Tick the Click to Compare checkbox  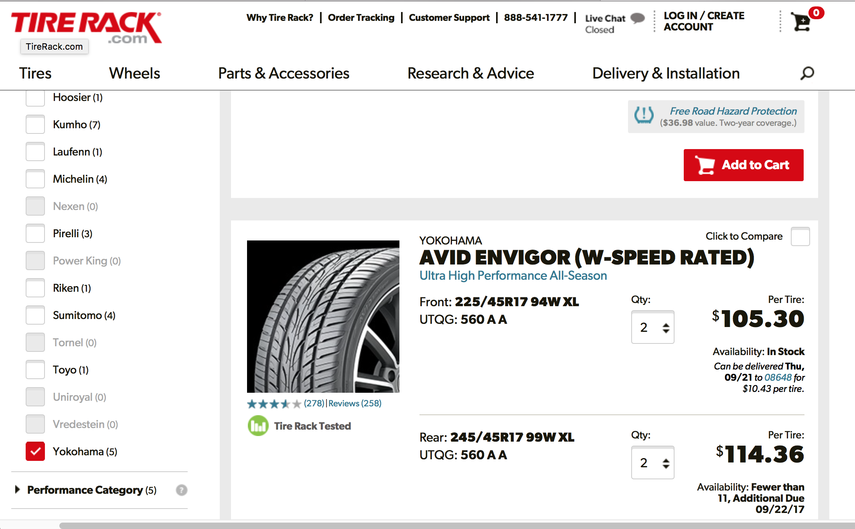(800, 236)
